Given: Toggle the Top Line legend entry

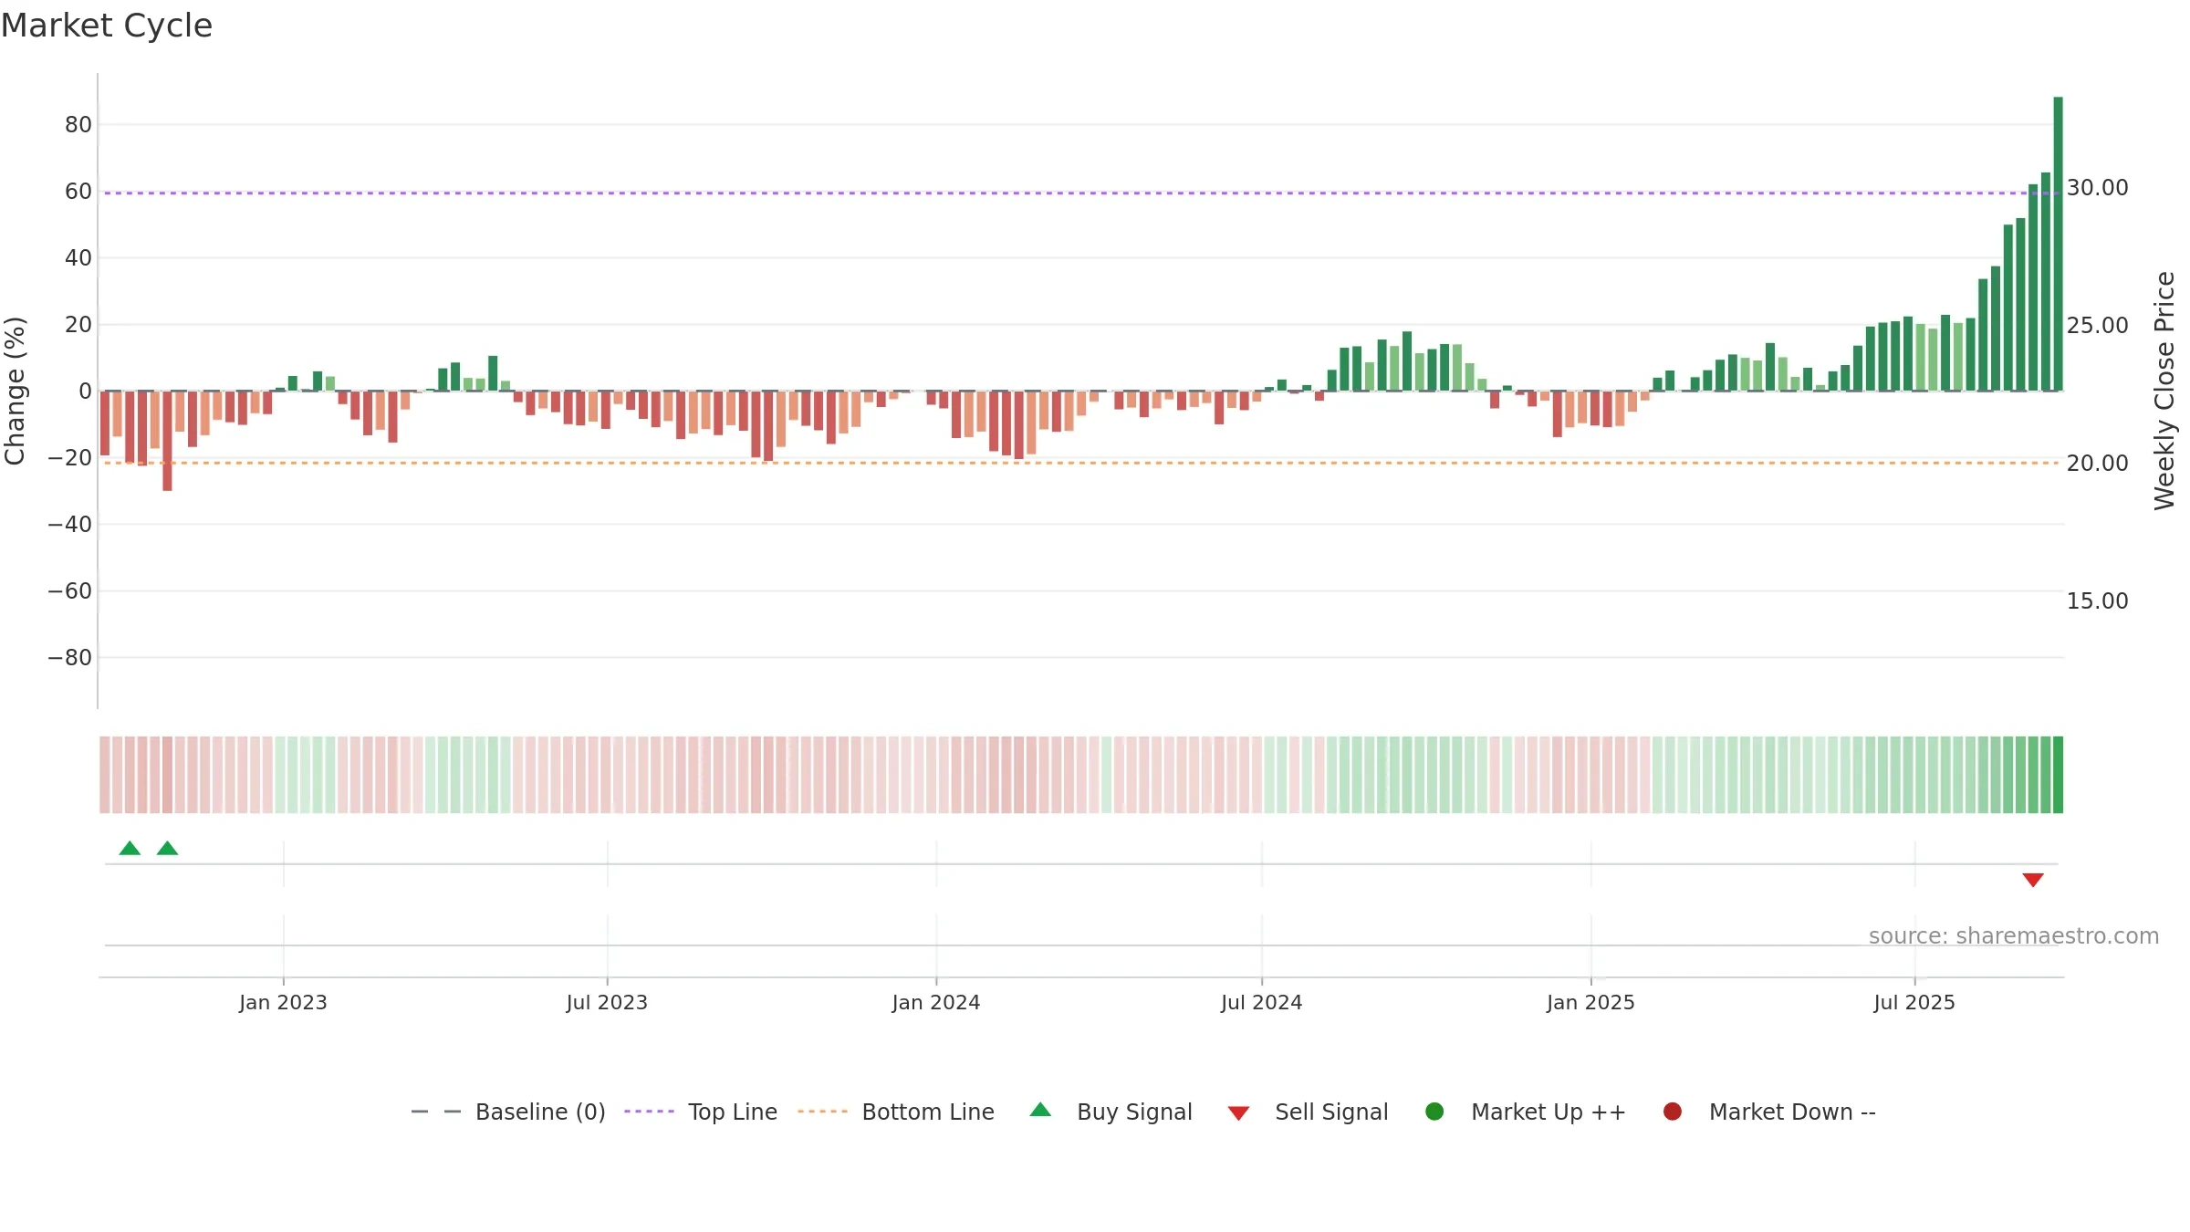Looking at the screenshot, I should click(x=701, y=1112).
